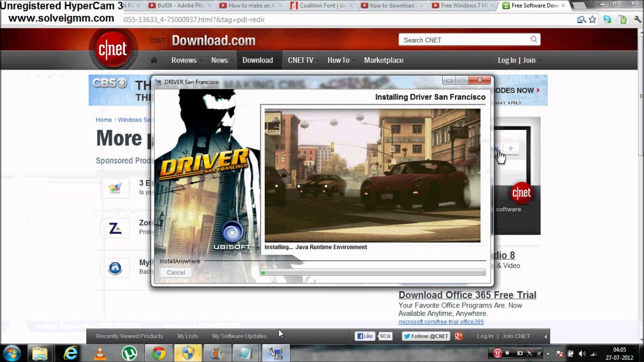Click the CNET red logo

coord(113,49)
